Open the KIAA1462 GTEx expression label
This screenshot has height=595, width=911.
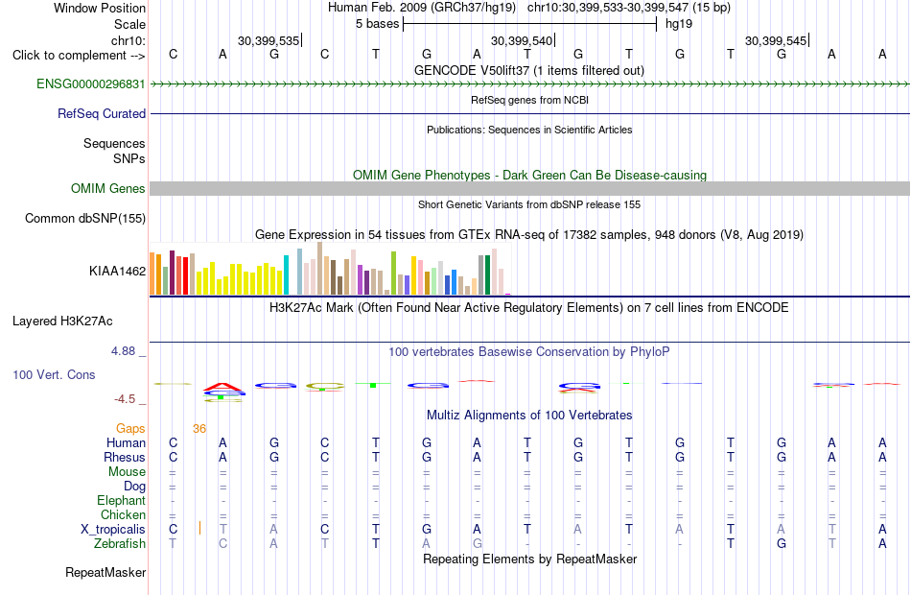tap(117, 271)
